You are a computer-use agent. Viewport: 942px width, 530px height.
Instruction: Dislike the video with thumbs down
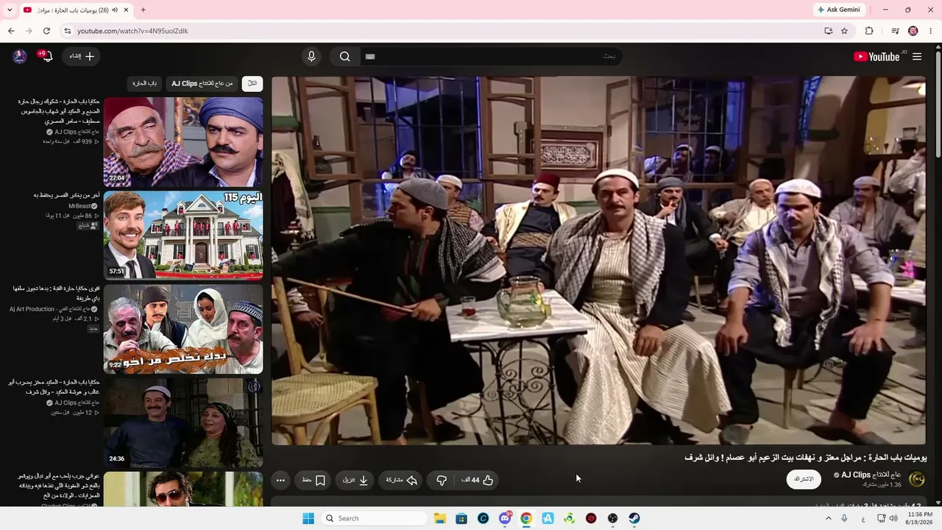(x=442, y=480)
